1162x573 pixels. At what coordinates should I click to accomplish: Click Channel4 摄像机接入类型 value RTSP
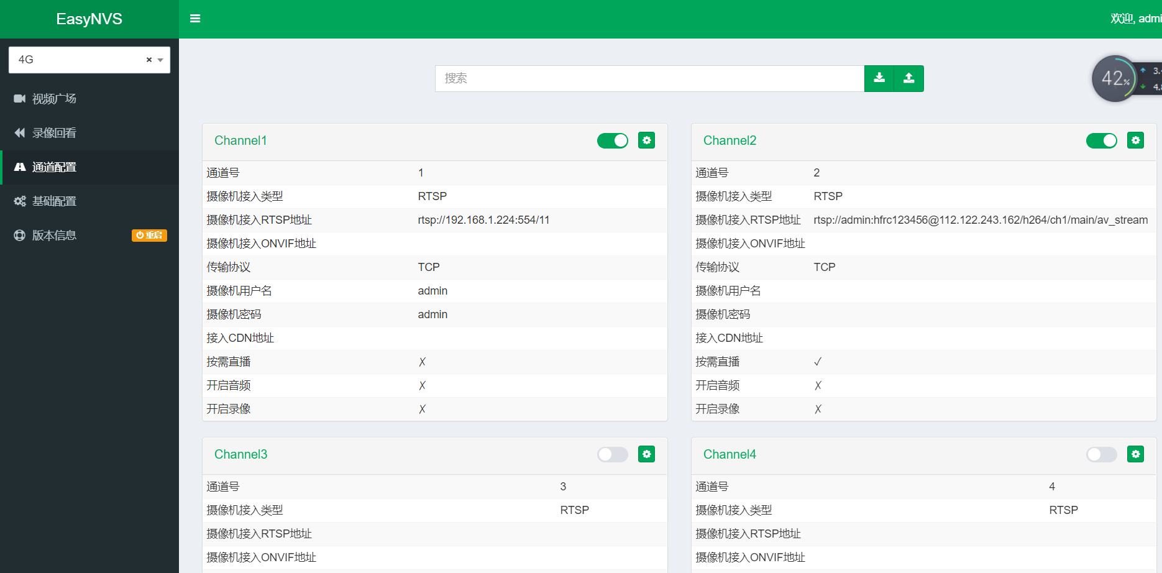(x=1063, y=510)
